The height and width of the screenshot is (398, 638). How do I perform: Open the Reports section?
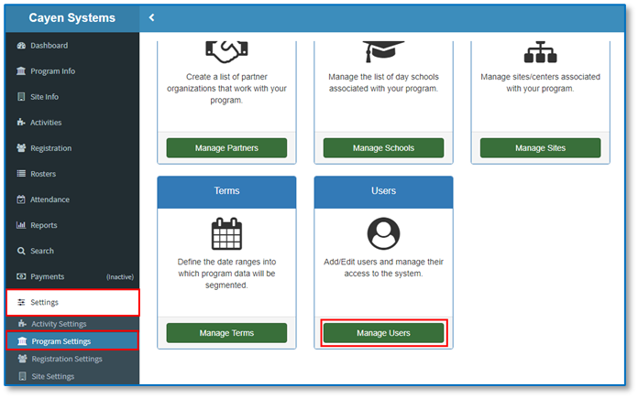tap(72, 225)
